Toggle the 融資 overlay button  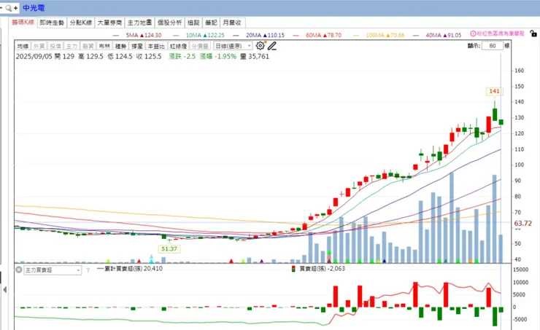point(88,46)
